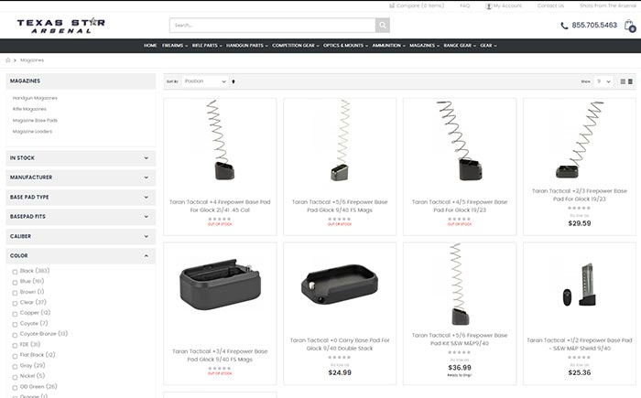Open the Competition Gear menu

(296, 46)
